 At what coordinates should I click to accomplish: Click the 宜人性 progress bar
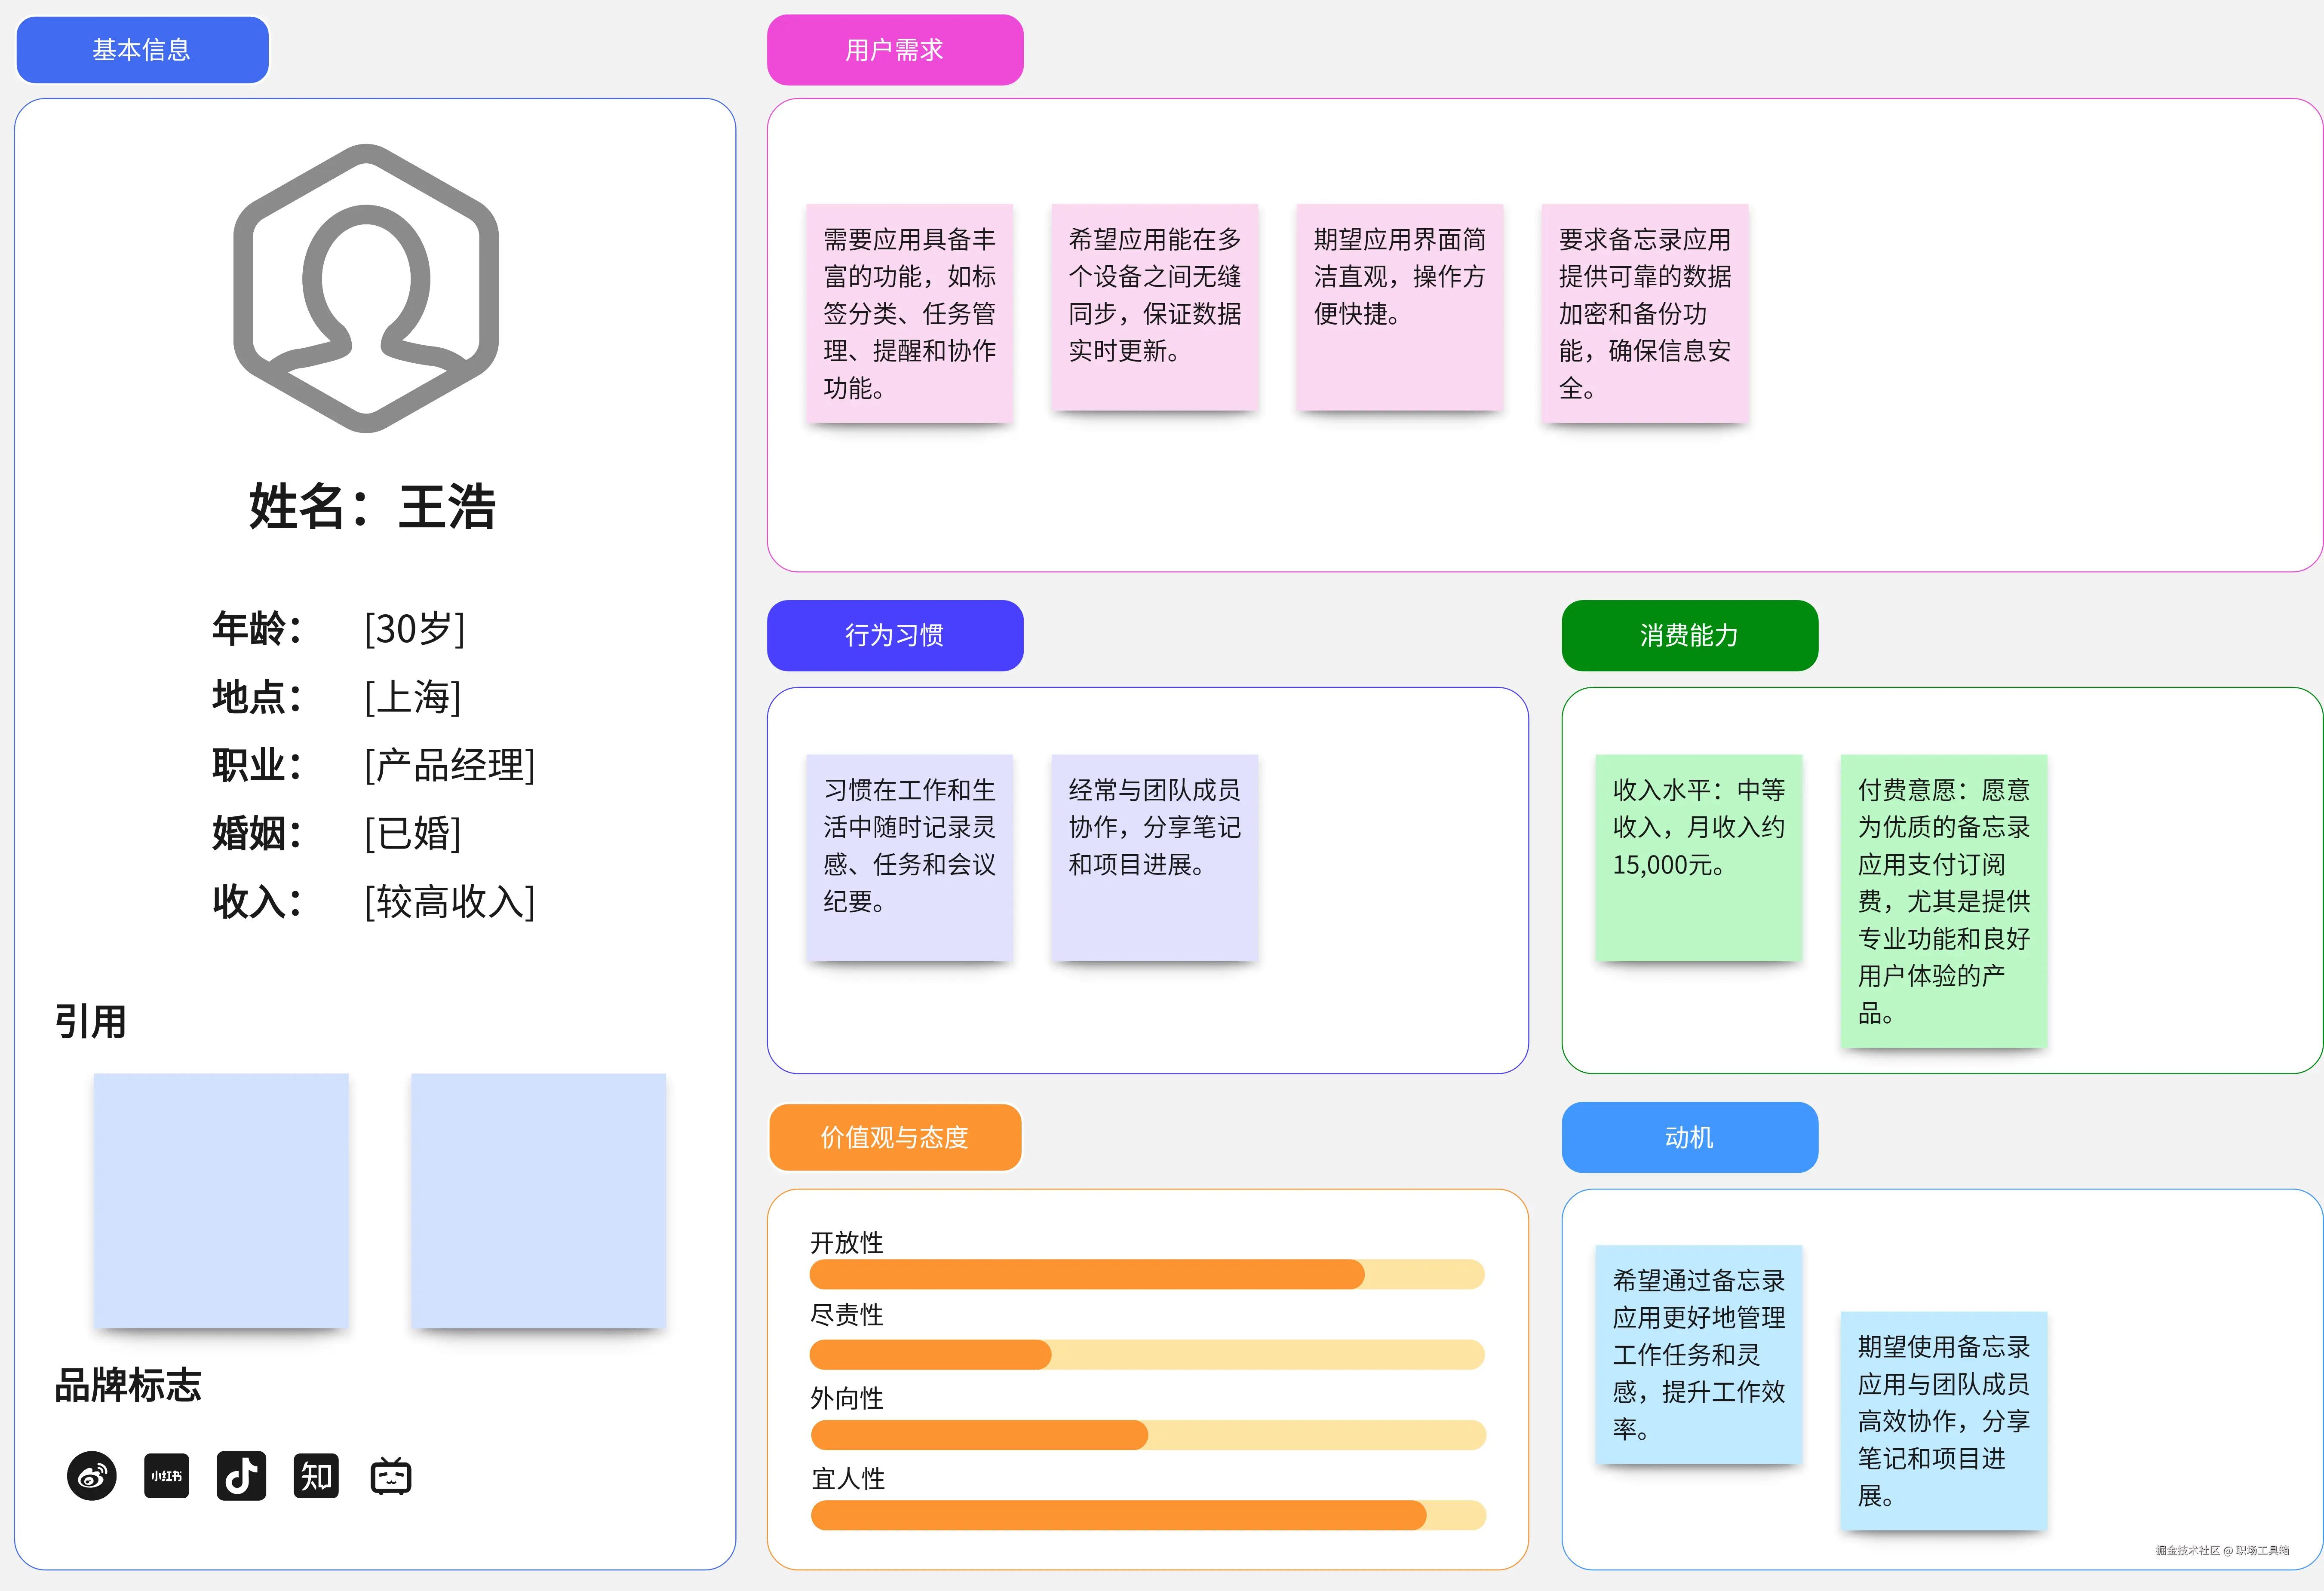1147,1515
